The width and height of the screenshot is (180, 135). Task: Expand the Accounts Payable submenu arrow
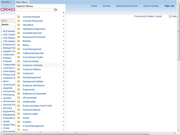click(64, 16)
